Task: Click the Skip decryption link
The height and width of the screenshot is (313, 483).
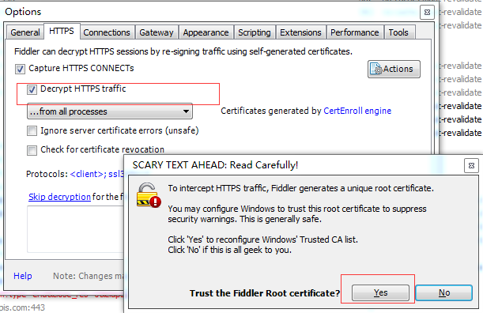Action: 59,197
